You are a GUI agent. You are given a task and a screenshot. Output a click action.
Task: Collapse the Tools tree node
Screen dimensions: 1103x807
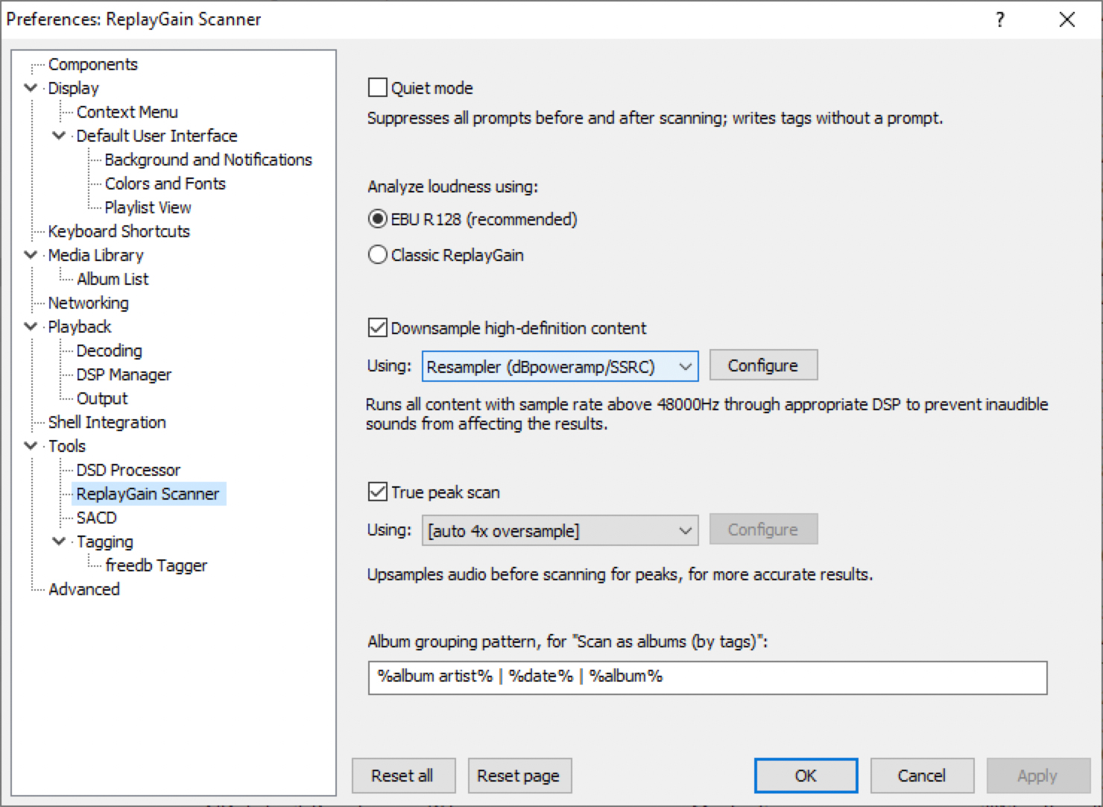click(x=31, y=446)
